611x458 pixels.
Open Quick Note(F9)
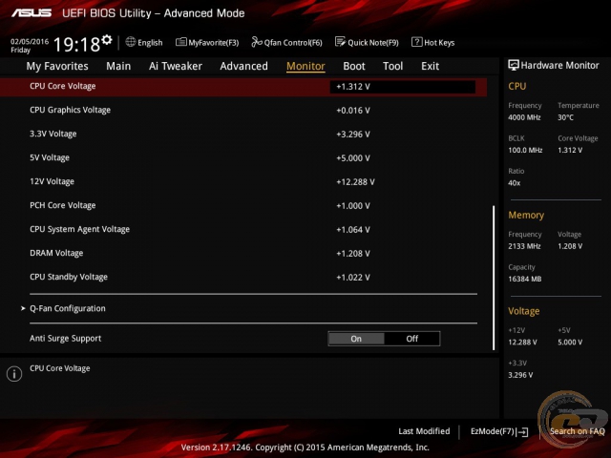click(x=367, y=42)
